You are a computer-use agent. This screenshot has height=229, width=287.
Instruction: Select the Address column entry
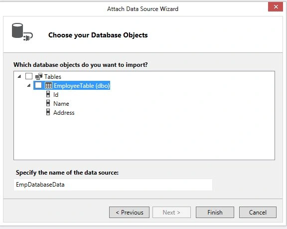tap(64, 113)
